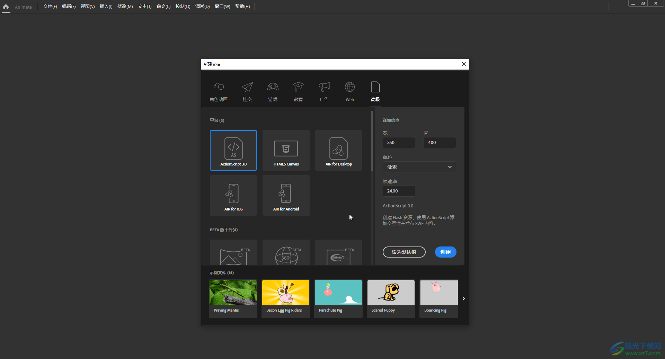Select the 教育 graduation cap icon
This screenshot has height=359, width=665.
(x=298, y=87)
